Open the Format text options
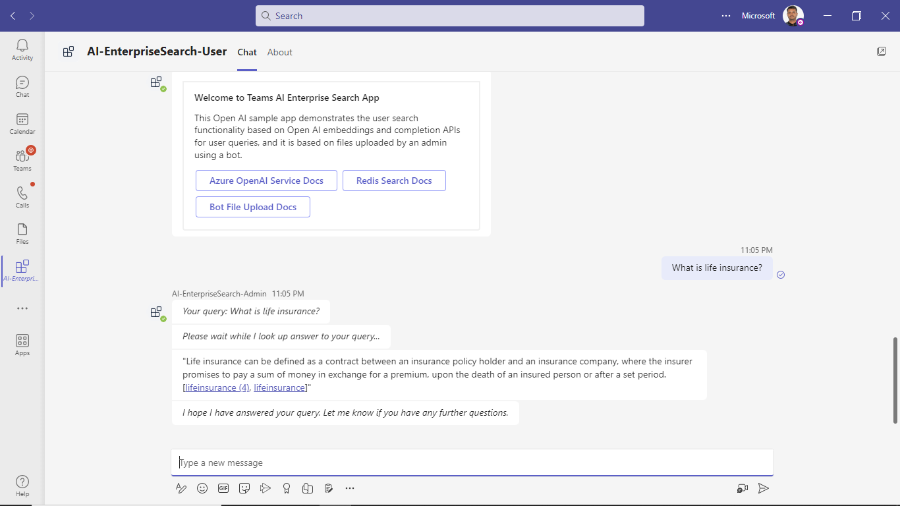This screenshot has height=506, width=900. coord(181,488)
